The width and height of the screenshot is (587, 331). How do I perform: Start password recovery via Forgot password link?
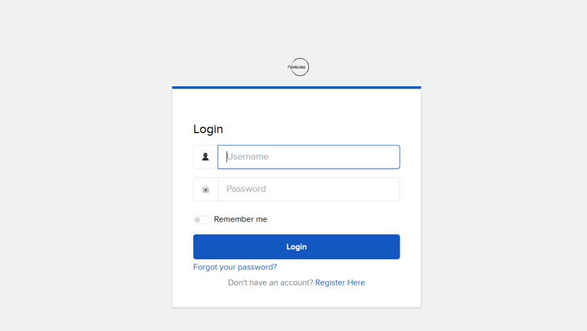[235, 267]
